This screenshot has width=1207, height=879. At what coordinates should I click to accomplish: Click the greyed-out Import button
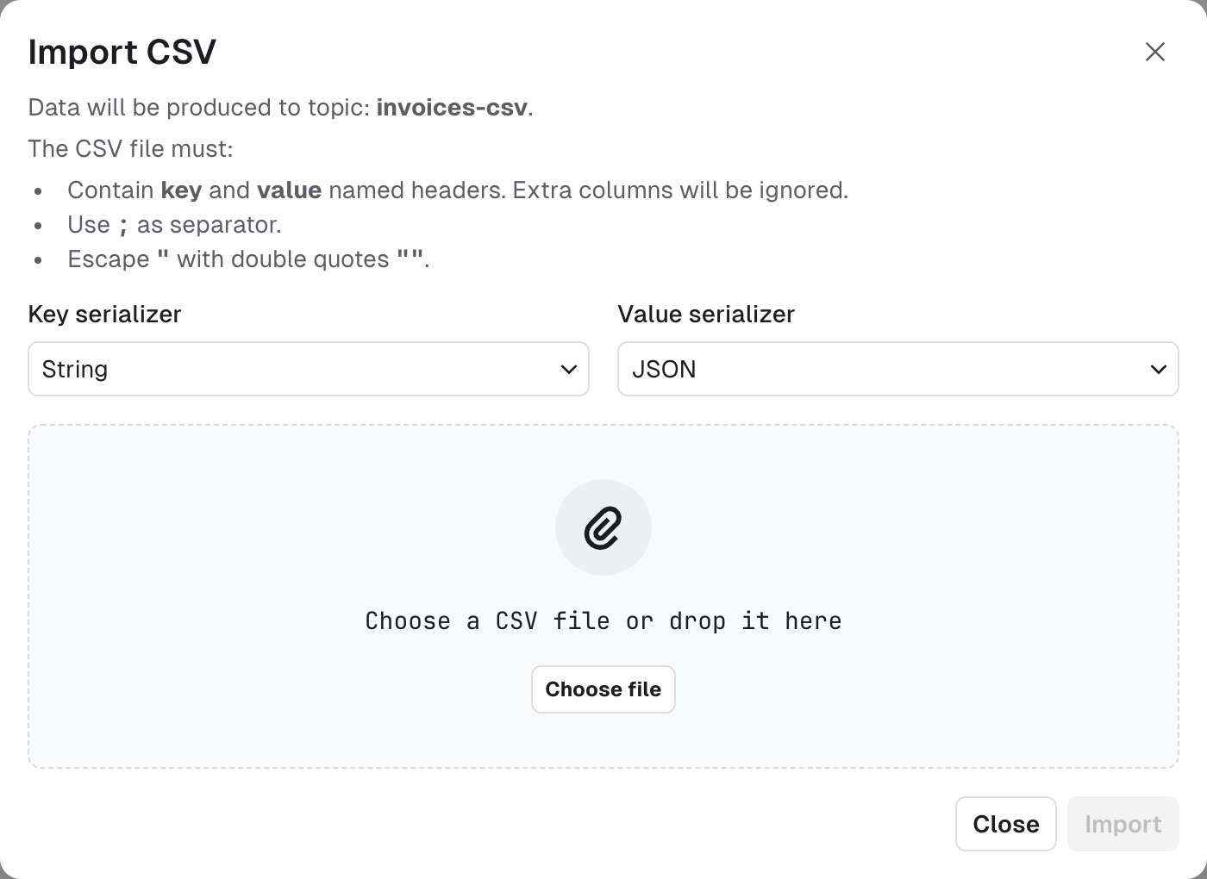(1123, 824)
